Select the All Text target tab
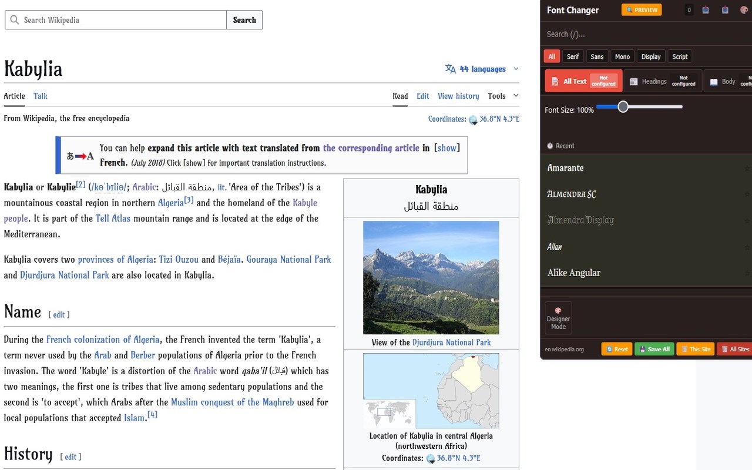 [x=583, y=81]
